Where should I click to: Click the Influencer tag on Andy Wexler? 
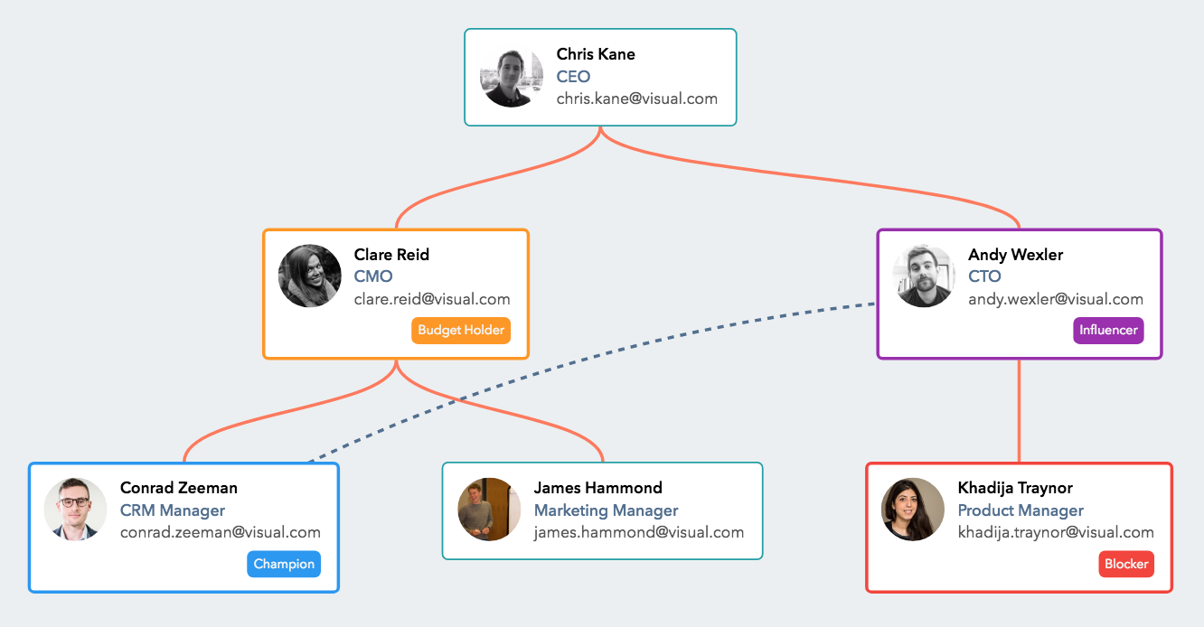point(1108,330)
